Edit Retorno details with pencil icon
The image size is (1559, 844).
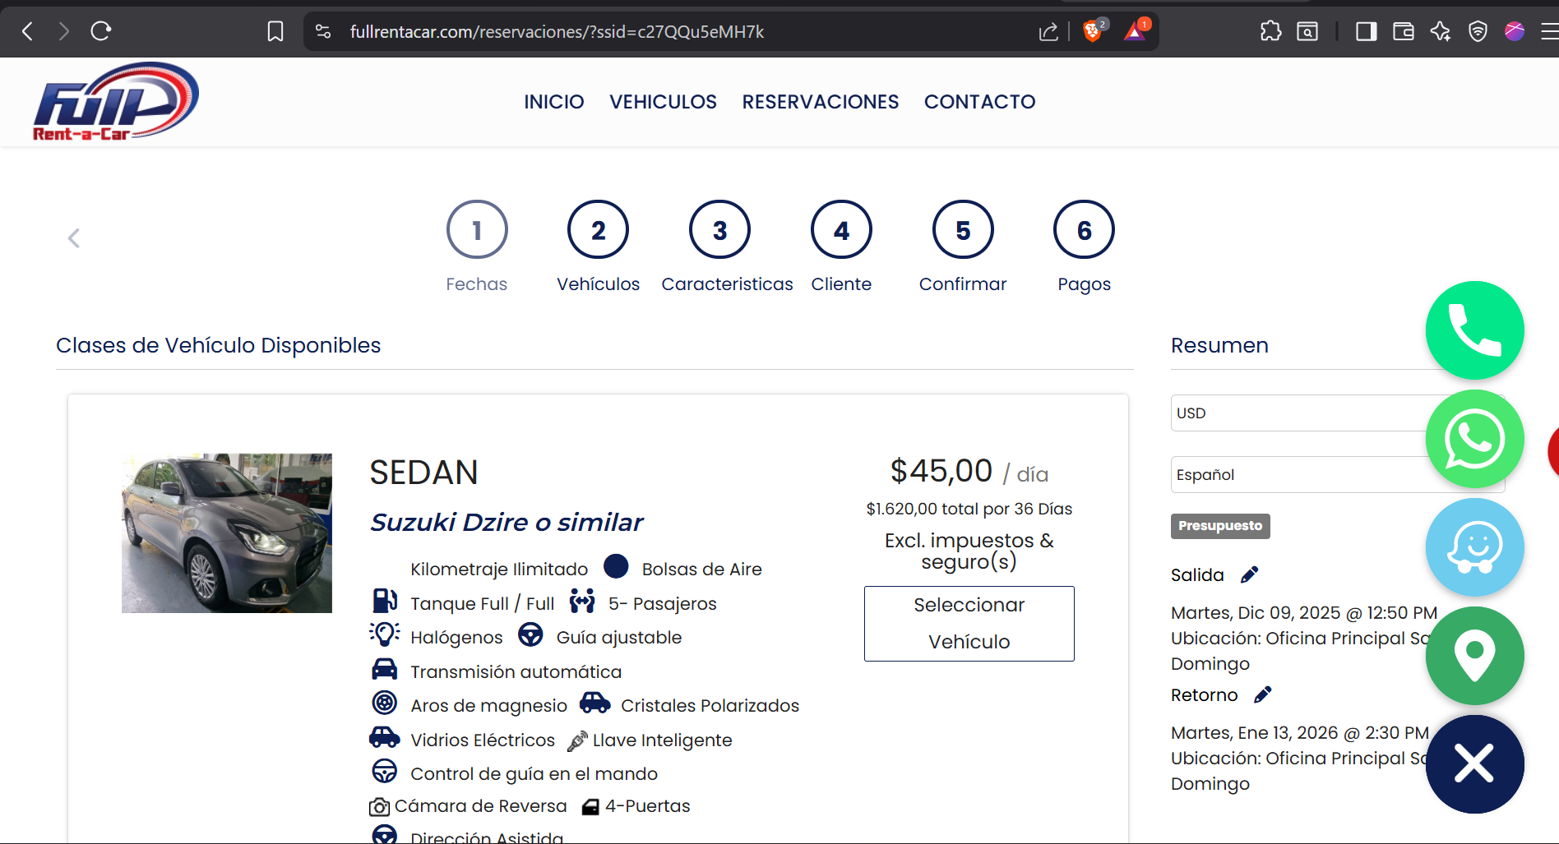[1262, 695]
